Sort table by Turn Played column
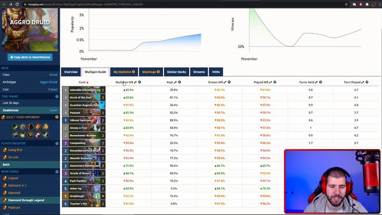The height and width of the screenshot is (215, 382). pos(354,82)
